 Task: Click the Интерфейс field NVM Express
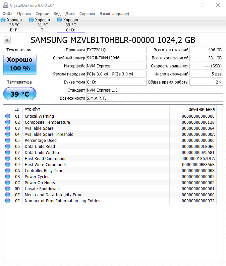(x=116, y=66)
